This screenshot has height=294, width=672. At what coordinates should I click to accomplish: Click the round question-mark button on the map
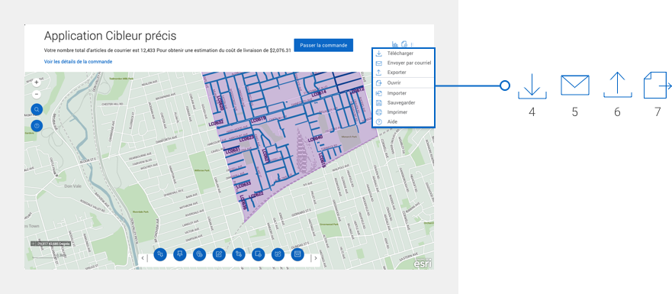tap(37, 126)
